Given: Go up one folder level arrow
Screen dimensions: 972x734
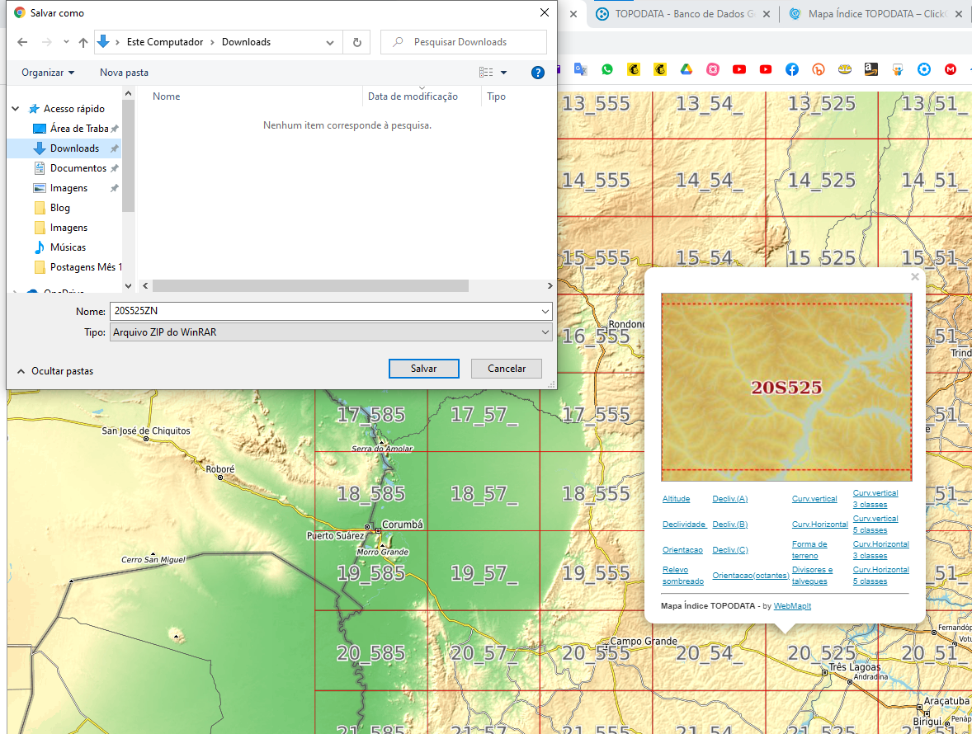Looking at the screenshot, I should pyautogui.click(x=83, y=42).
